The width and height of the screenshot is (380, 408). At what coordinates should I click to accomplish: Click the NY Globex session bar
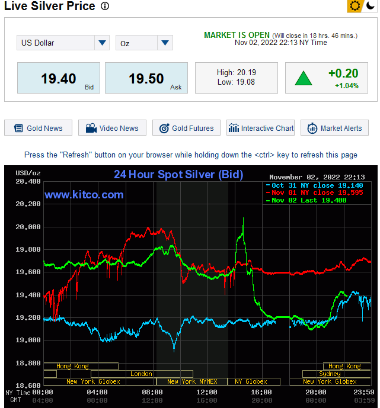point(254,382)
